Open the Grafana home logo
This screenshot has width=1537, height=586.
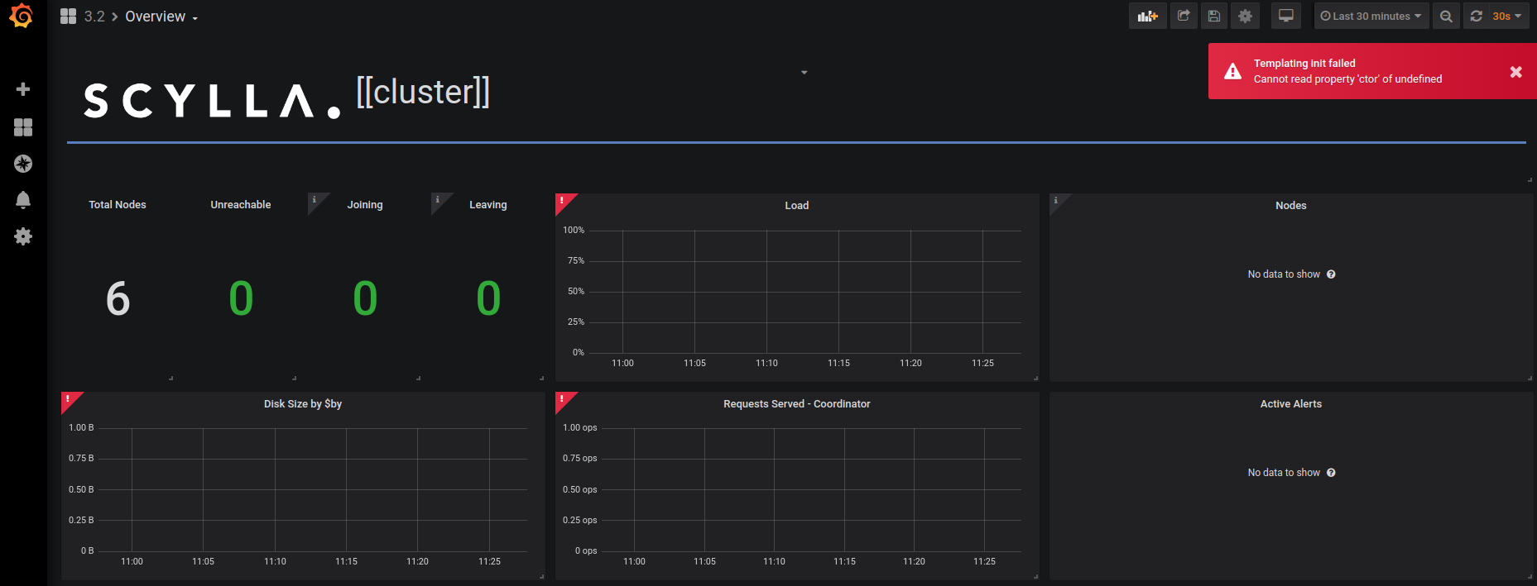point(22,16)
